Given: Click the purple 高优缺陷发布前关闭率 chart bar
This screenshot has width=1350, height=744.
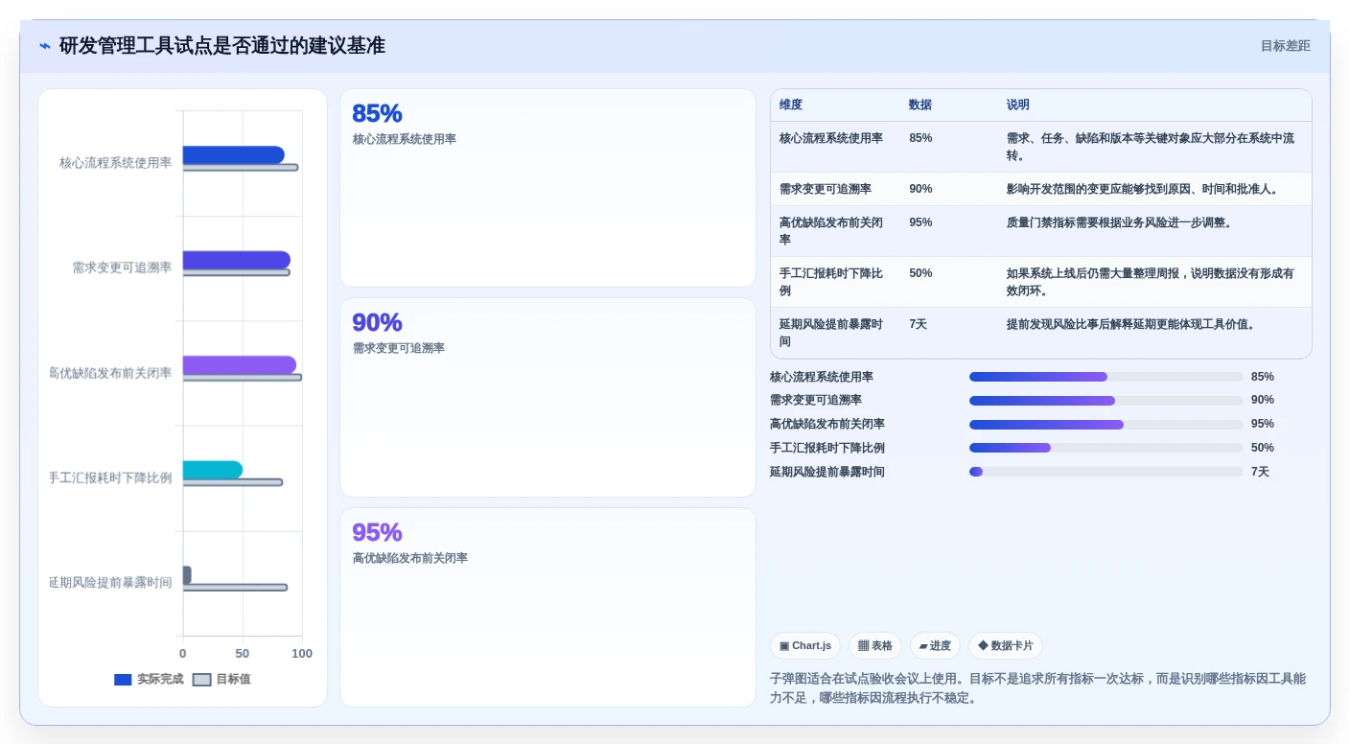Looking at the screenshot, I should (x=240, y=365).
